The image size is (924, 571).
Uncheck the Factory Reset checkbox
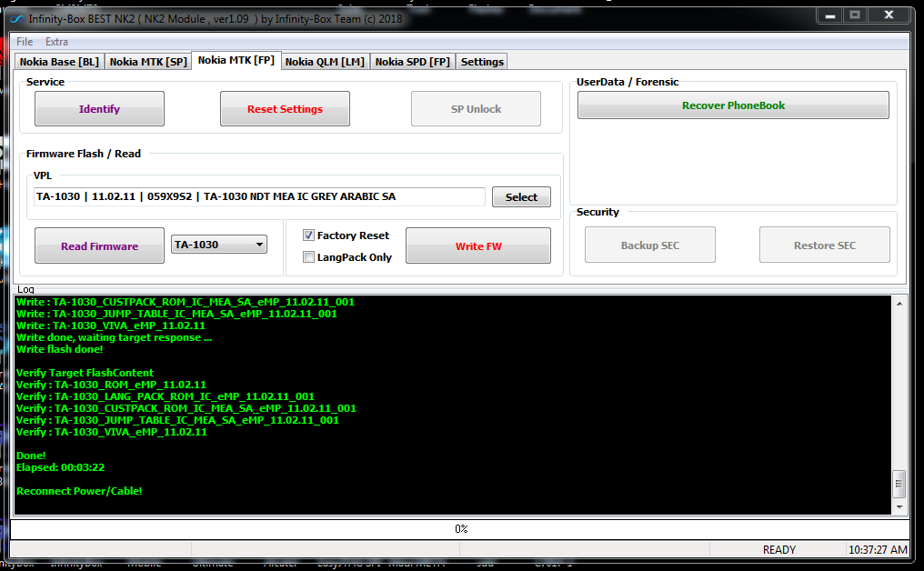[308, 235]
